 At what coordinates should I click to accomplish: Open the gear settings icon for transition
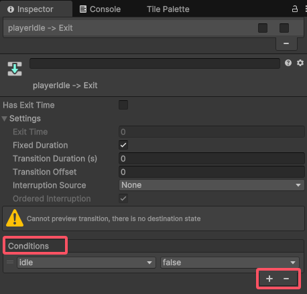(300, 63)
